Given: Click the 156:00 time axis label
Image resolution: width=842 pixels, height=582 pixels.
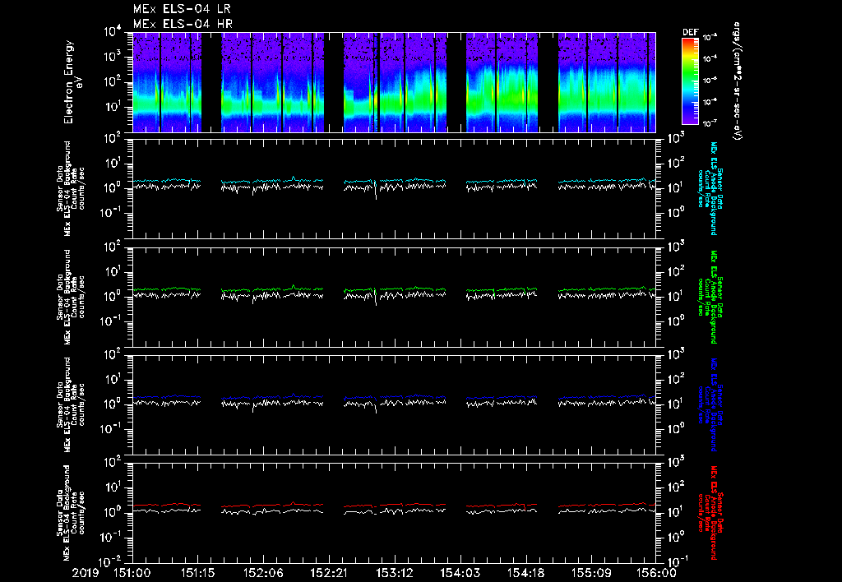Looking at the screenshot, I should pos(657,573).
